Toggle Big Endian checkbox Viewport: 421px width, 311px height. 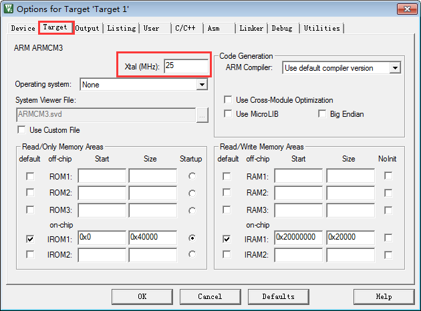click(322, 113)
